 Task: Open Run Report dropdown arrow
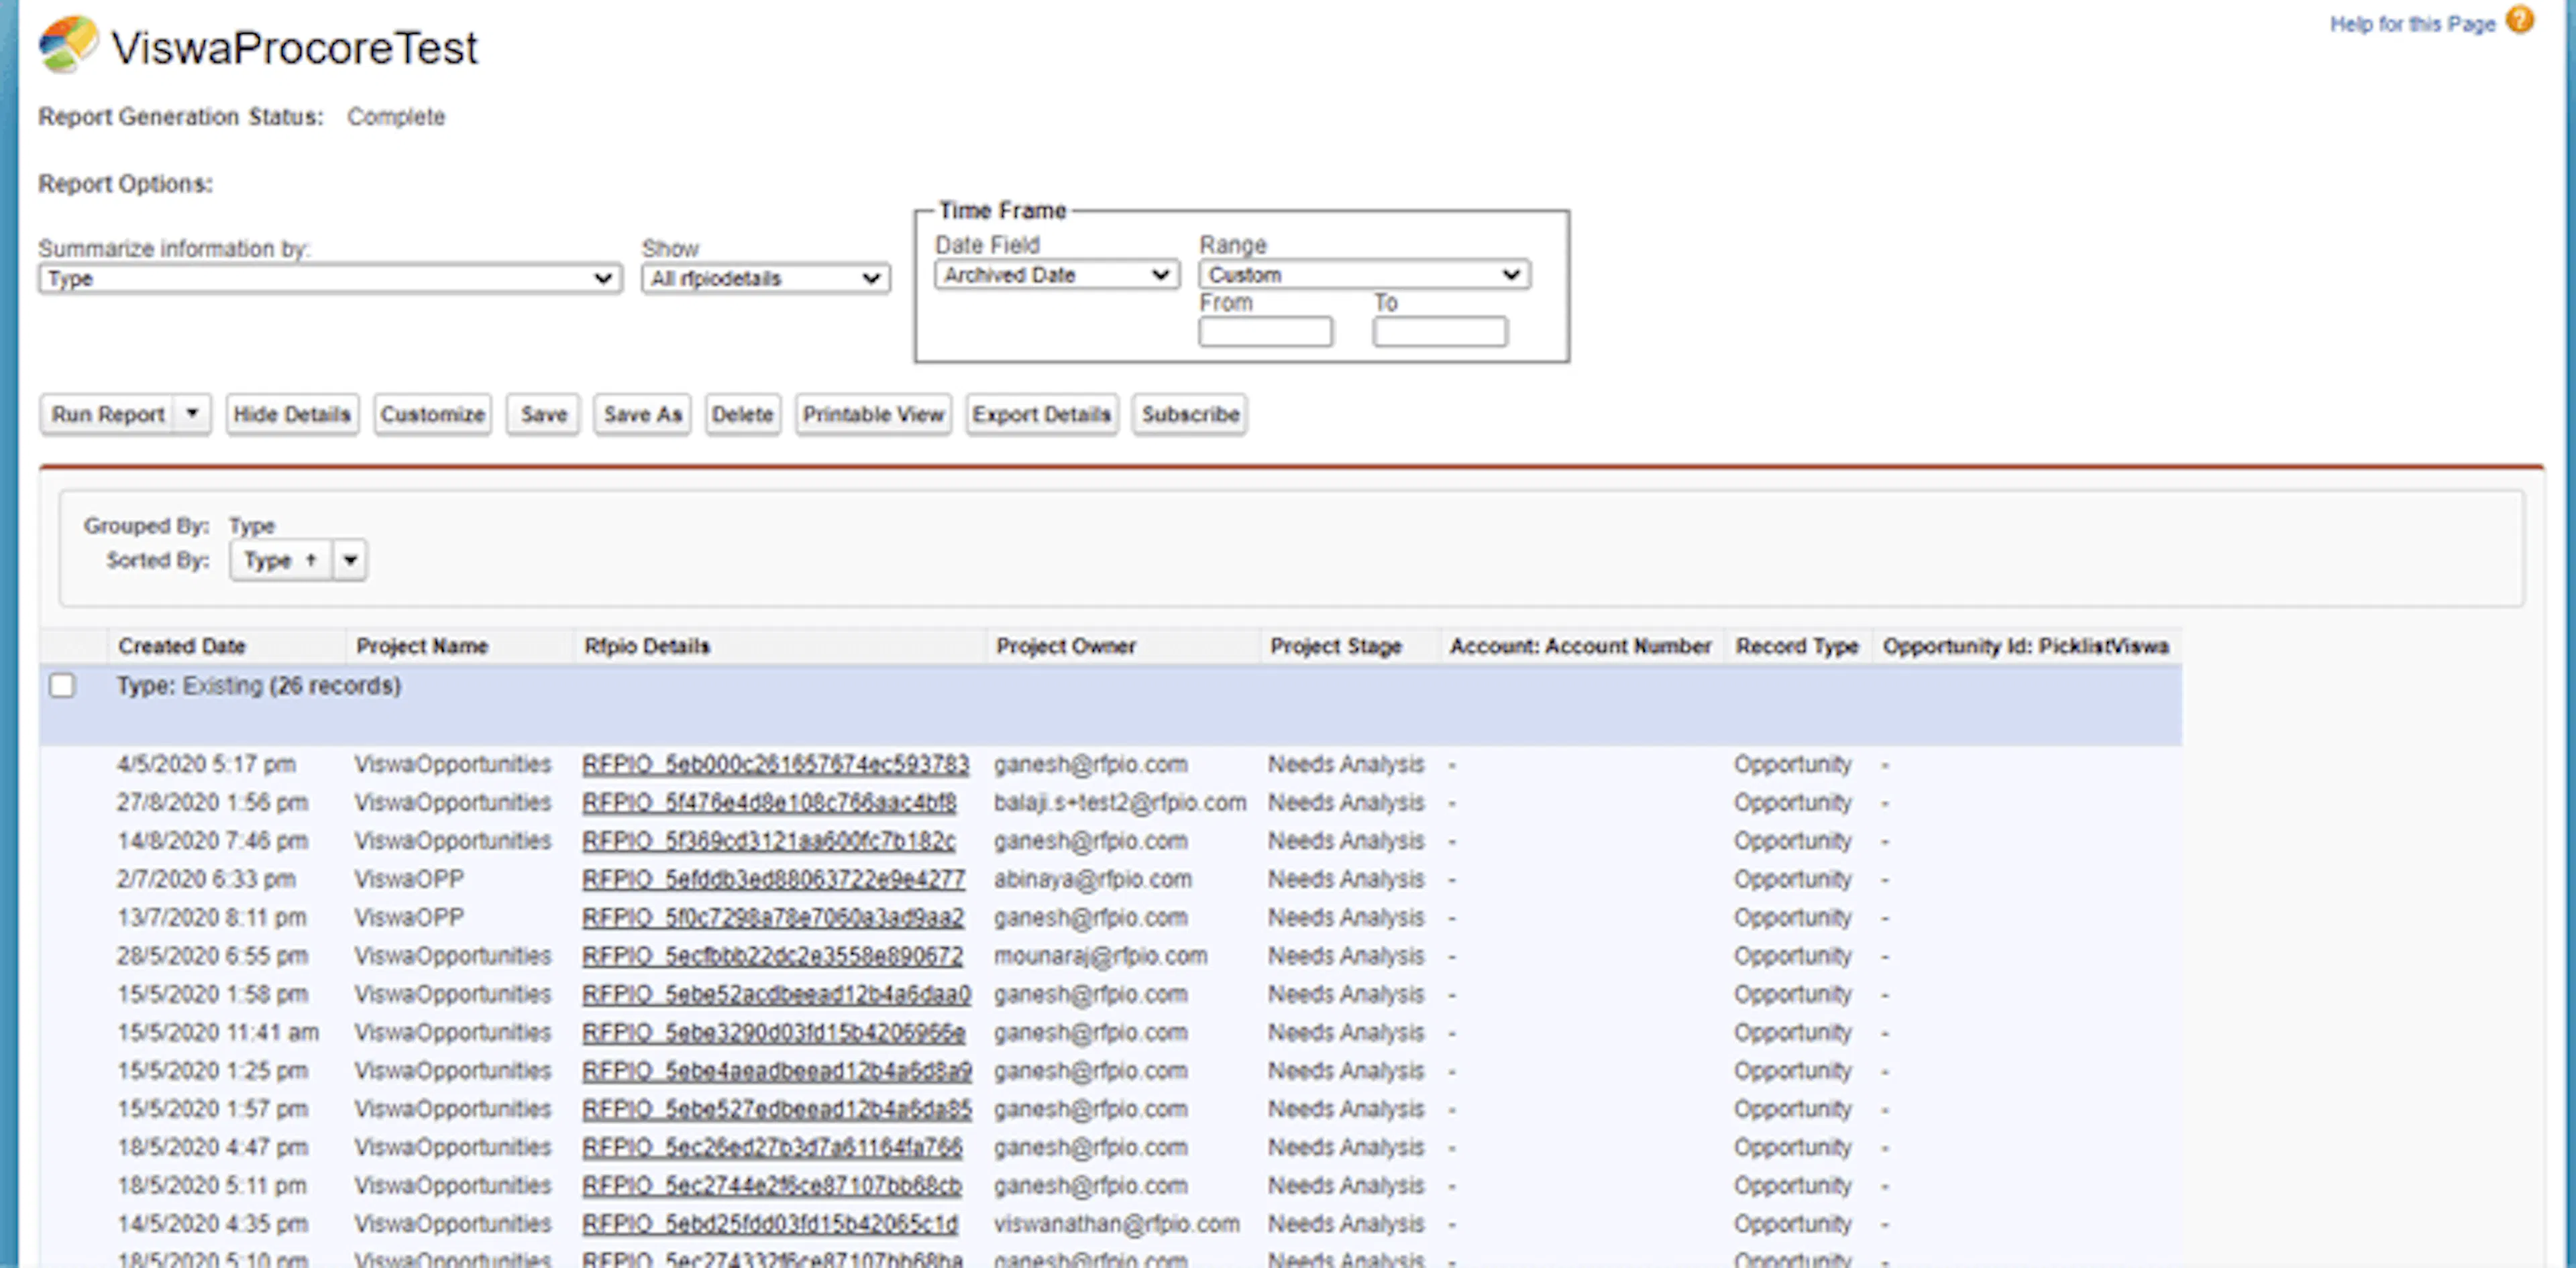coord(192,414)
